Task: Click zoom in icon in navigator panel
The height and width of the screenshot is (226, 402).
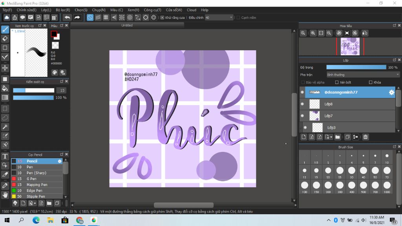Action: coord(313,33)
